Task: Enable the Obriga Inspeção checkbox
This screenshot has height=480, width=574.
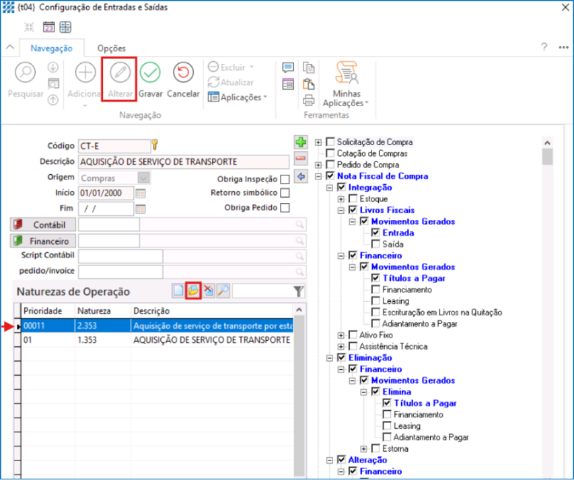Action: pos(285,179)
